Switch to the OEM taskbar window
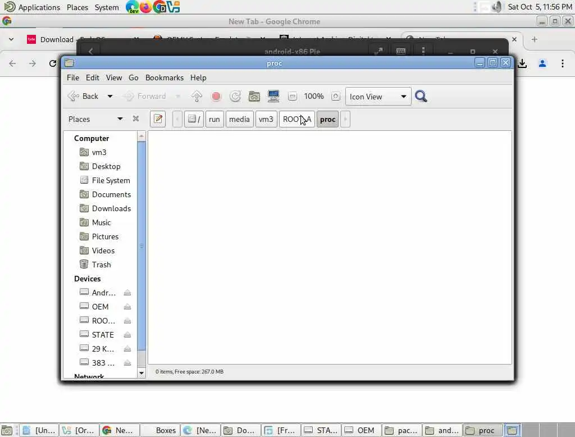This screenshot has width=575, height=437. pos(361,430)
